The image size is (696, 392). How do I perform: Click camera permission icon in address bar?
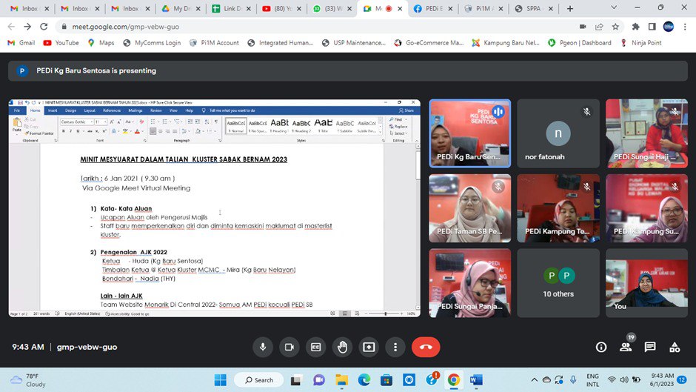(583, 27)
